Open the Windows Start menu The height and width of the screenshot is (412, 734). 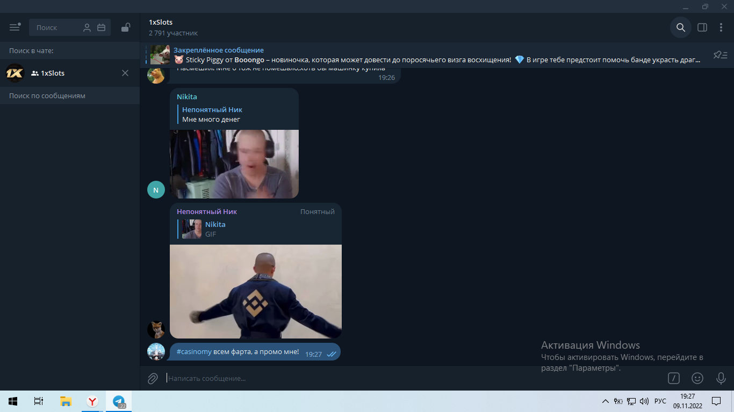[x=12, y=401]
